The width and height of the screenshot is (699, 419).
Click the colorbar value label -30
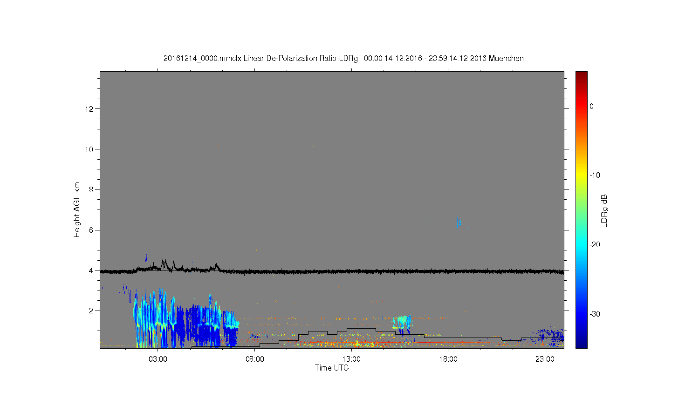(x=595, y=314)
